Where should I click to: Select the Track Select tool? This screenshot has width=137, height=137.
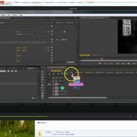click(x=42, y=72)
